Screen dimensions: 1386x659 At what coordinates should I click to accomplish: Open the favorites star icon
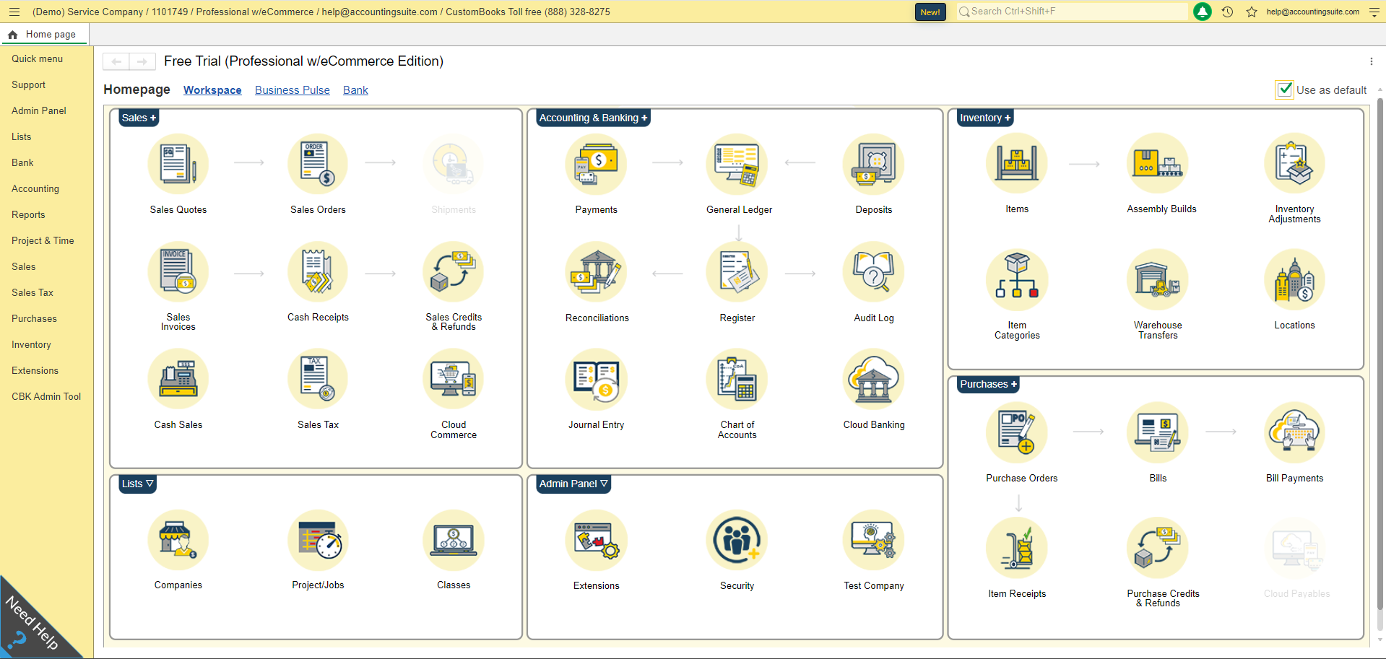(1252, 12)
